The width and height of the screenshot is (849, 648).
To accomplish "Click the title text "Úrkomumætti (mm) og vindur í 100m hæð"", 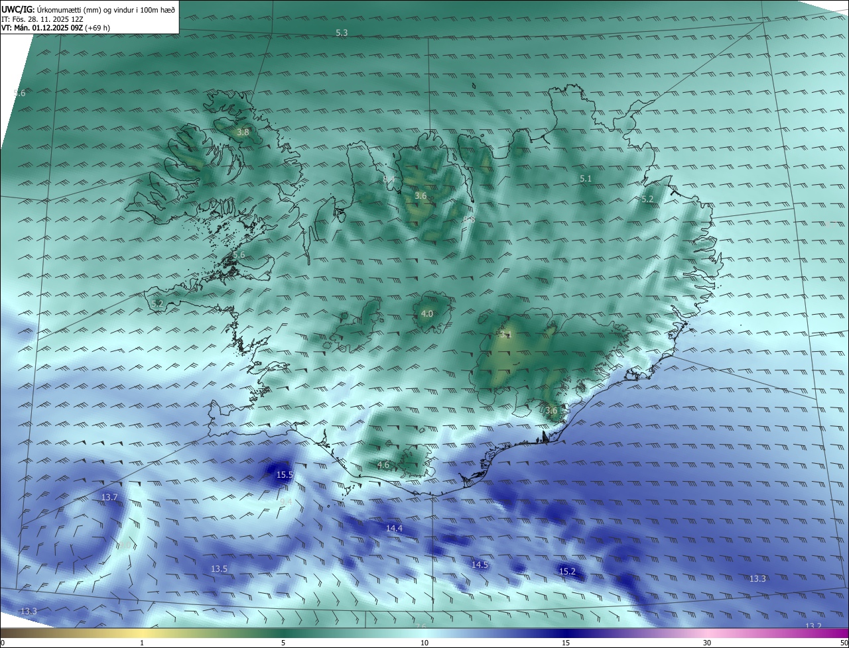I will 105,9.
